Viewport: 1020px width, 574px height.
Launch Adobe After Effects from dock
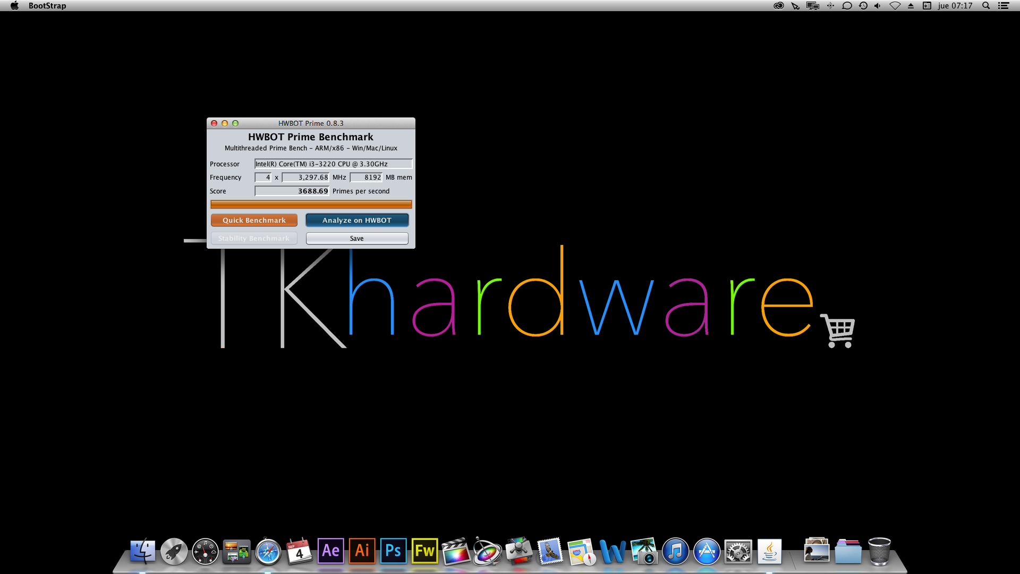330,551
